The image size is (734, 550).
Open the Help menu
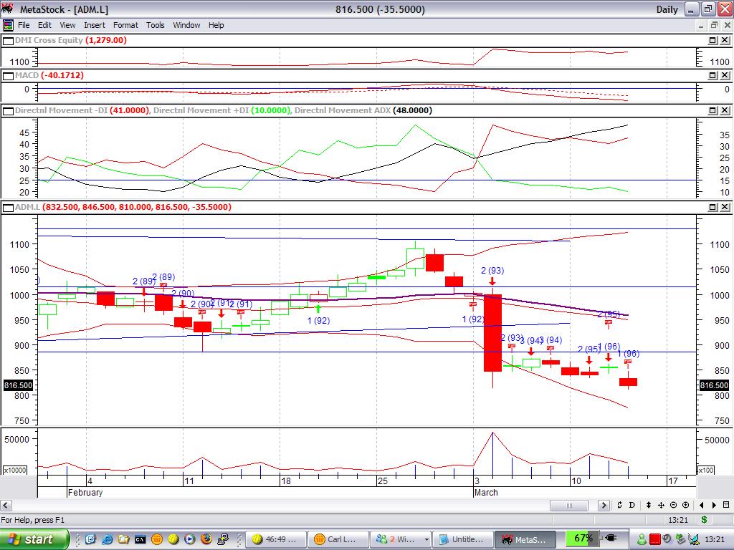(216, 25)
